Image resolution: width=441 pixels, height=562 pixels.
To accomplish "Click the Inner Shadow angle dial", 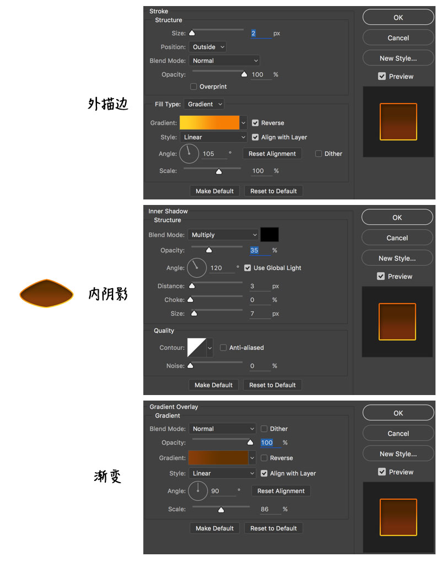I will [x=197, y=268].
